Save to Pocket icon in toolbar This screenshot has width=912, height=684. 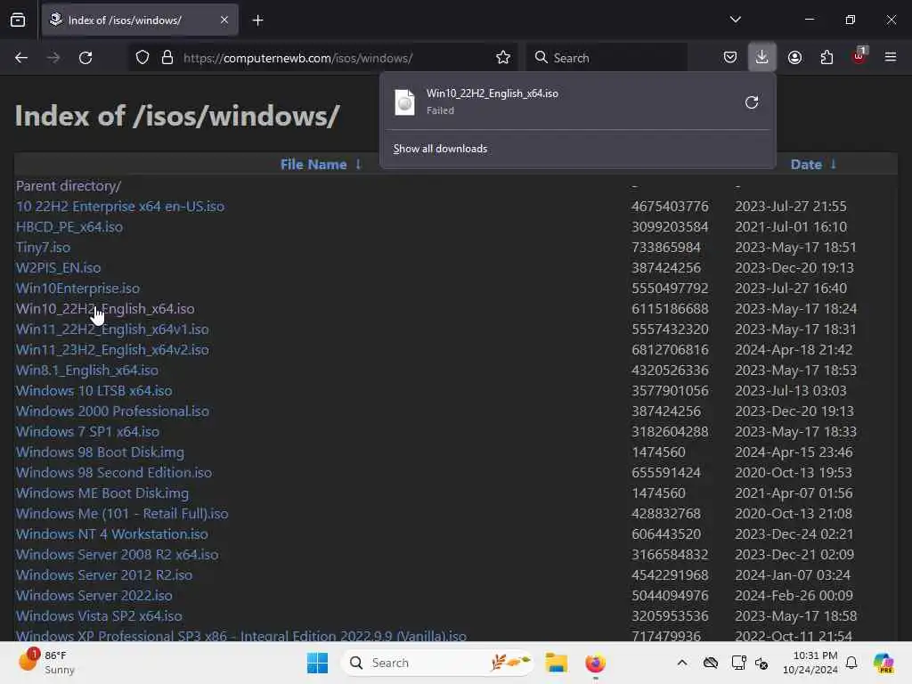[730, 58]
